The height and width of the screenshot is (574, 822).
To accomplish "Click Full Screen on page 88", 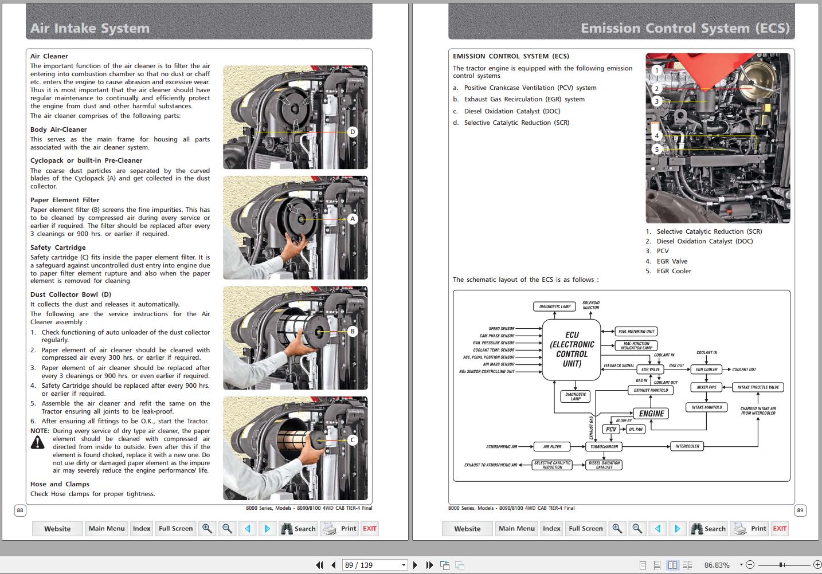I will tap(176, 529).
